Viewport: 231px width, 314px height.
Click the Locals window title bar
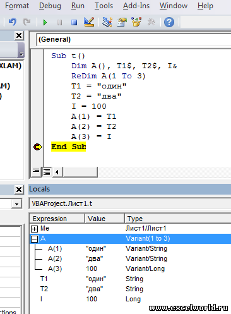[x=130, y=189]
